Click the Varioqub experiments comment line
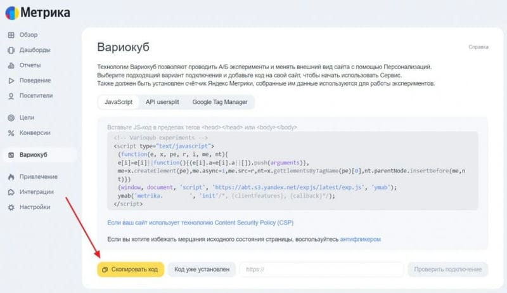Viewport: 507px width, 293px height. coord(161,138)
